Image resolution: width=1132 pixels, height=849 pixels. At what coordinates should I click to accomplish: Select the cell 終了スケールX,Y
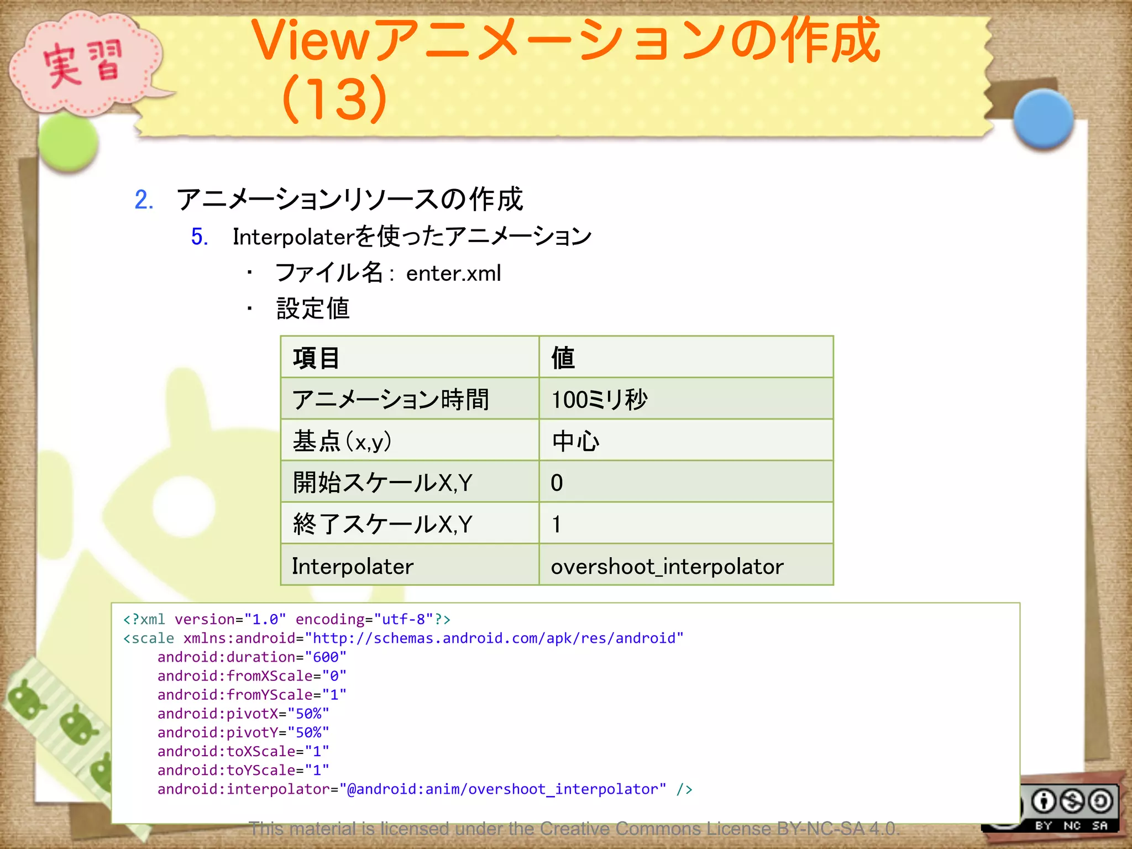point(410,523)
